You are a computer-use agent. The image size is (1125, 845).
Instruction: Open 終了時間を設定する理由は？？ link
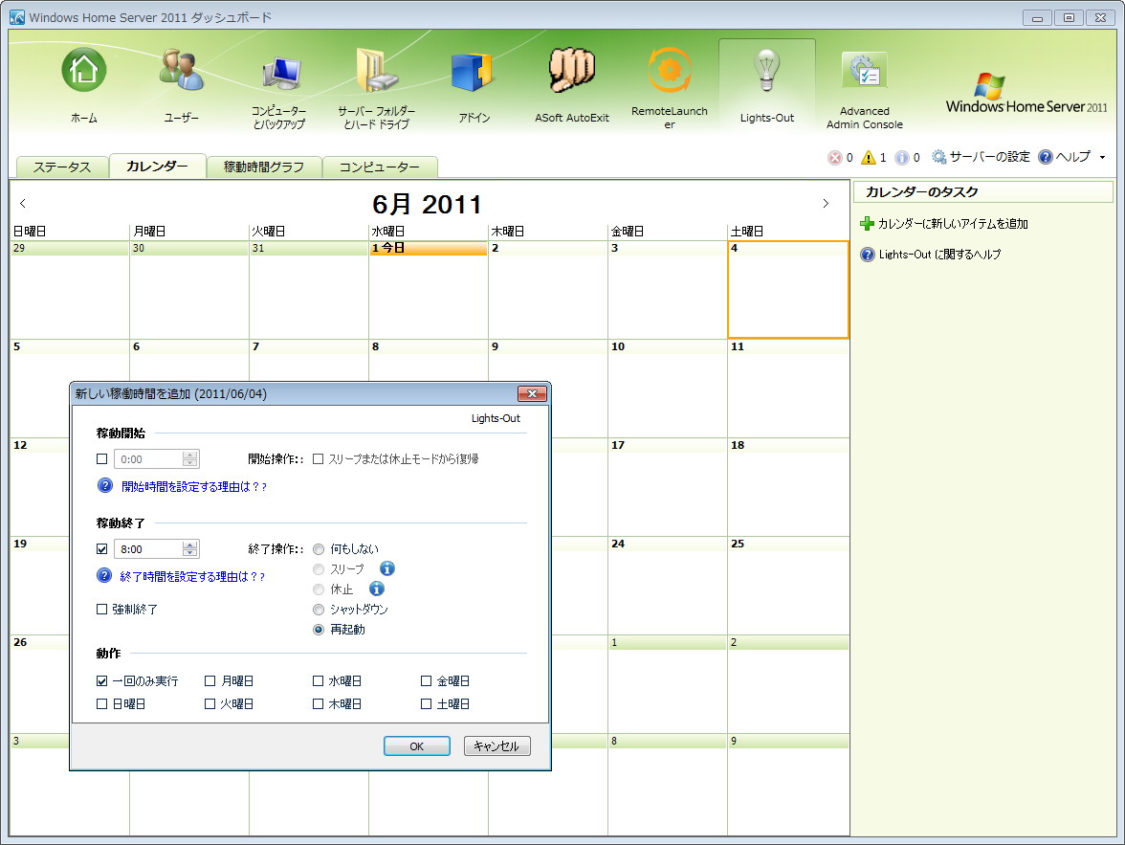click(192, 576)
